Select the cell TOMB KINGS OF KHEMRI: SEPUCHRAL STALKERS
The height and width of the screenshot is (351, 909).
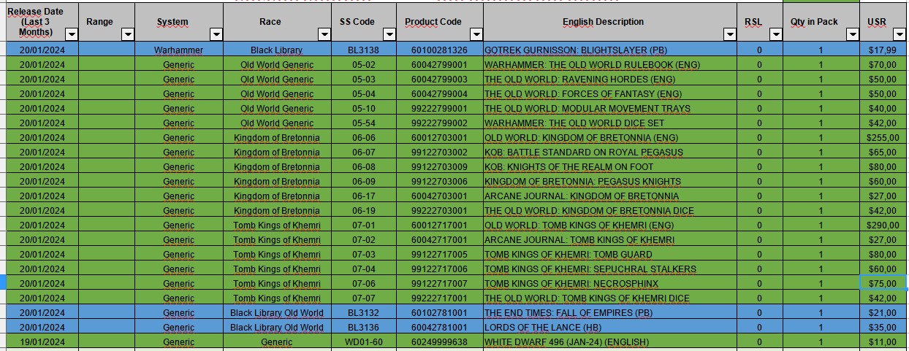(x=610, y=269)
